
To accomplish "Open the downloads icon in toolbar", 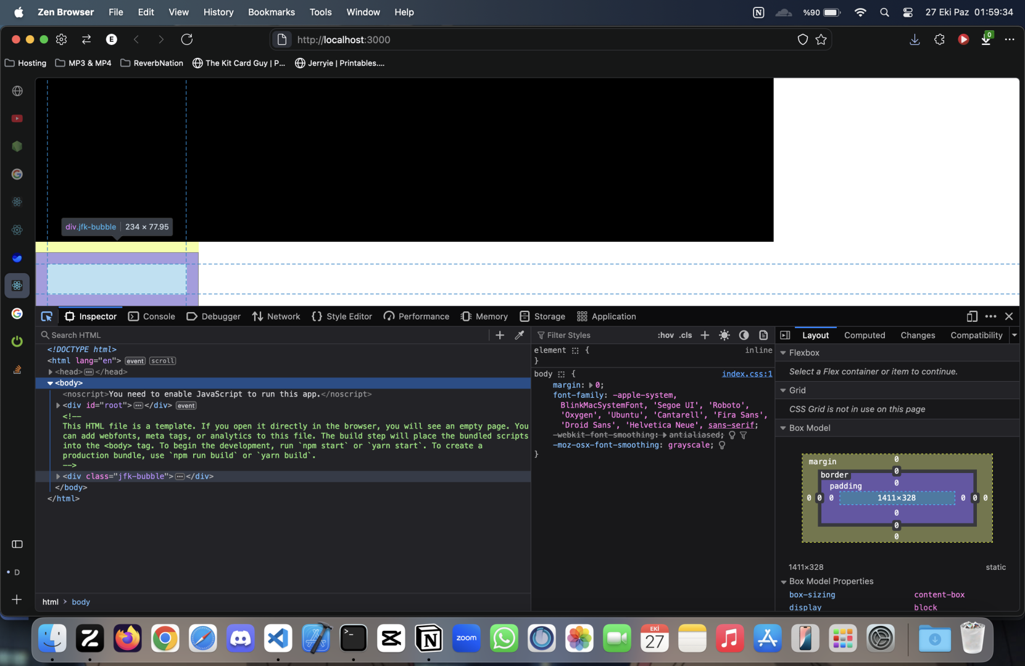I will (915, 39).
